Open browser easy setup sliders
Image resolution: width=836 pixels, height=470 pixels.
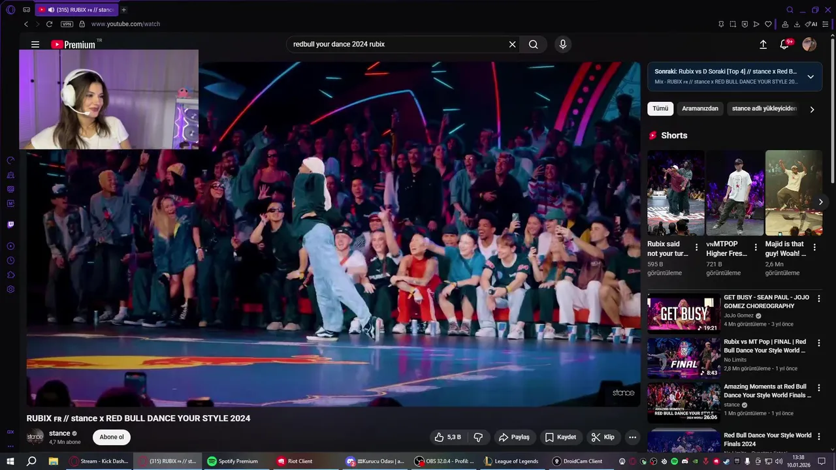826,24
